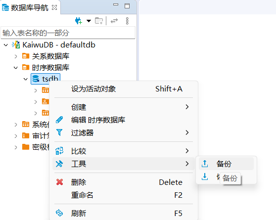This screenshot has height=220, width=276.
Task: Click the link with editor arrows icon
Action: click(114, 21)
